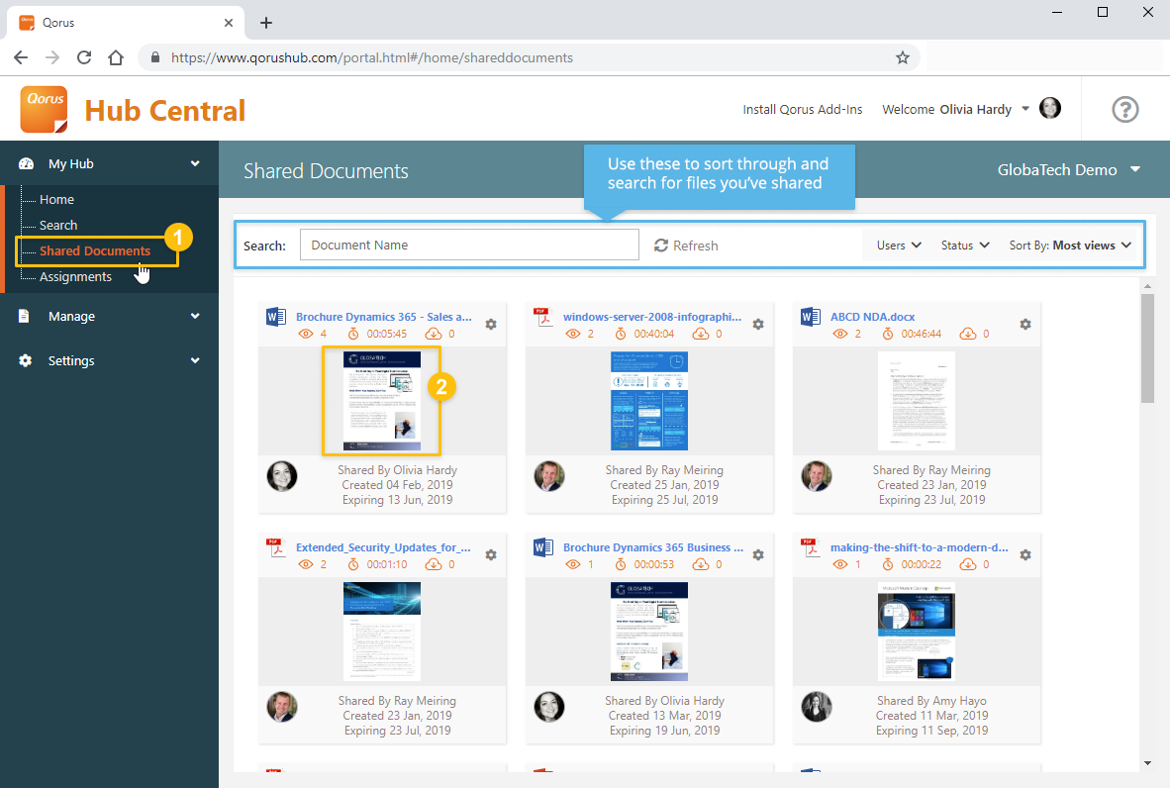Go to the browser home page
Screen dimensions: 1170x788
pos(116,57)
